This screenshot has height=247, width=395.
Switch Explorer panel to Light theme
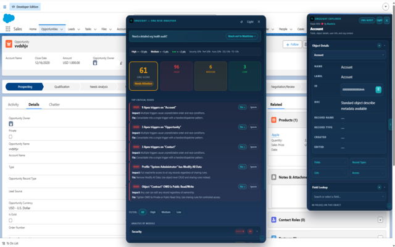[380, 20]
